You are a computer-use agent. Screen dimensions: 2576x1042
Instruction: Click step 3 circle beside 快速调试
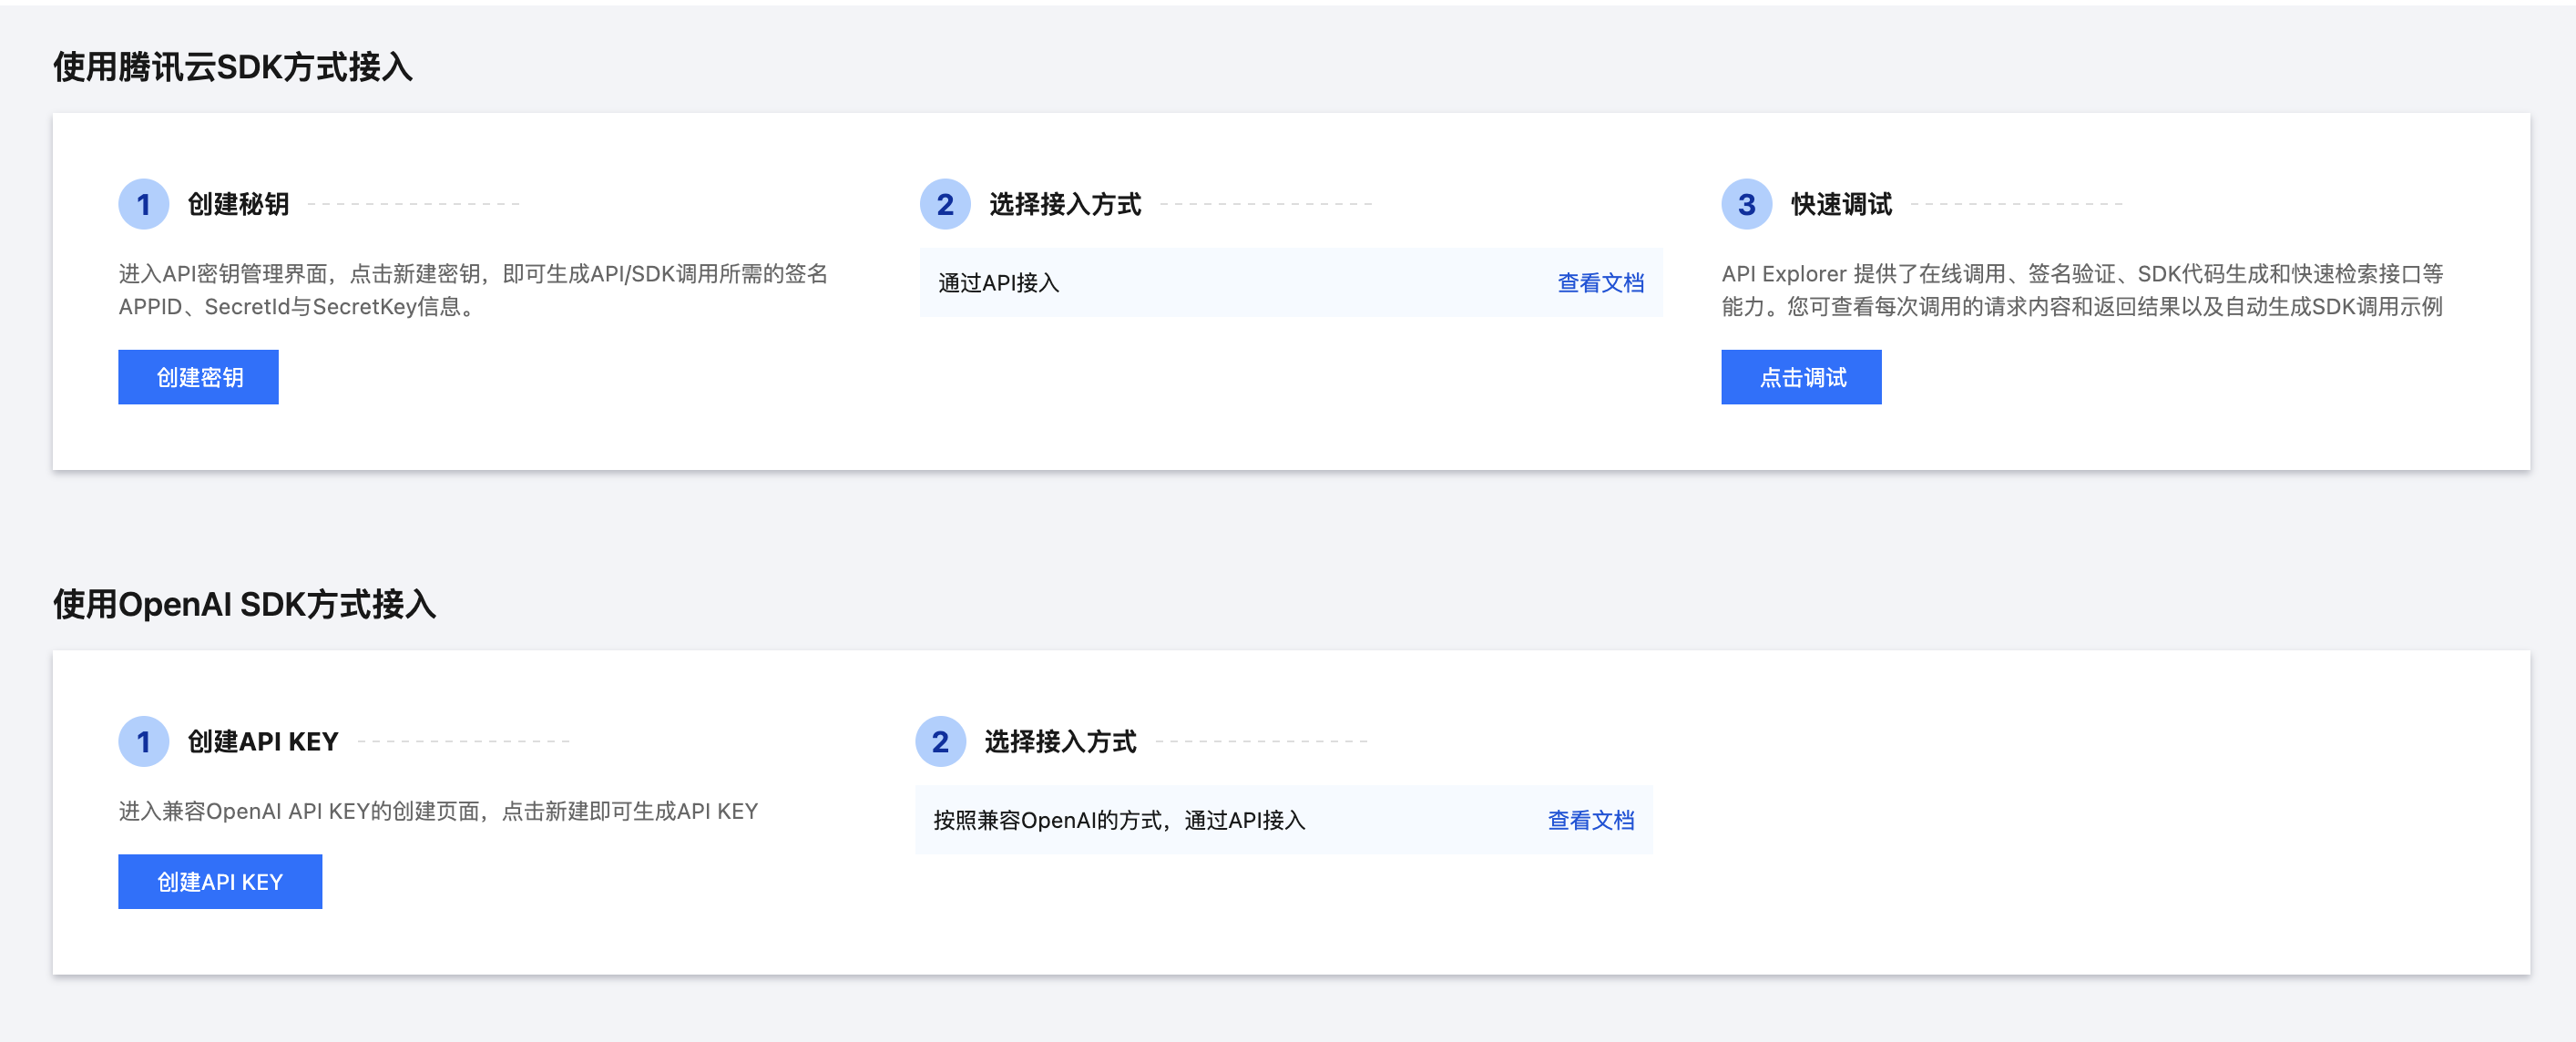coord(1745,204)
